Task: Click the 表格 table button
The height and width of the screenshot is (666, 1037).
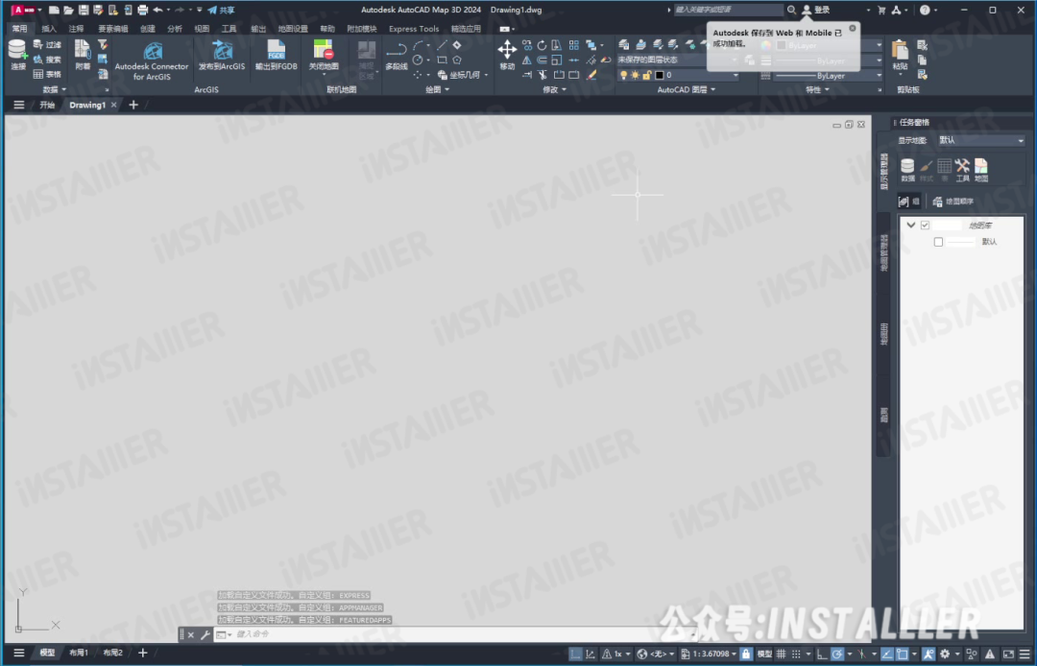Action: pyautogui.click(x=47, y=74)
